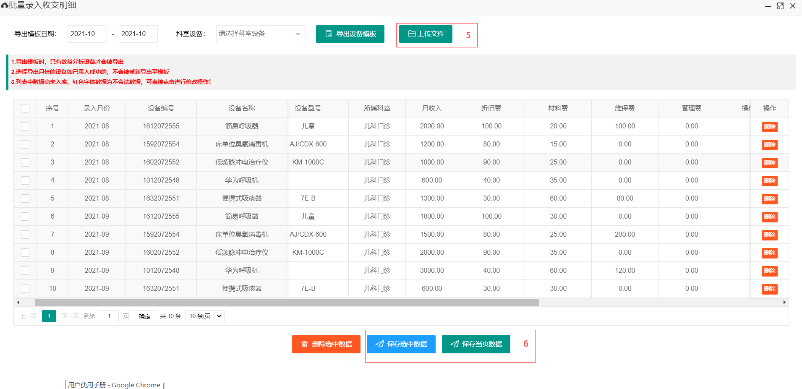802x389 pixels.
Task: Delete row 3 with 删除 button
Action: pos(769,163)
